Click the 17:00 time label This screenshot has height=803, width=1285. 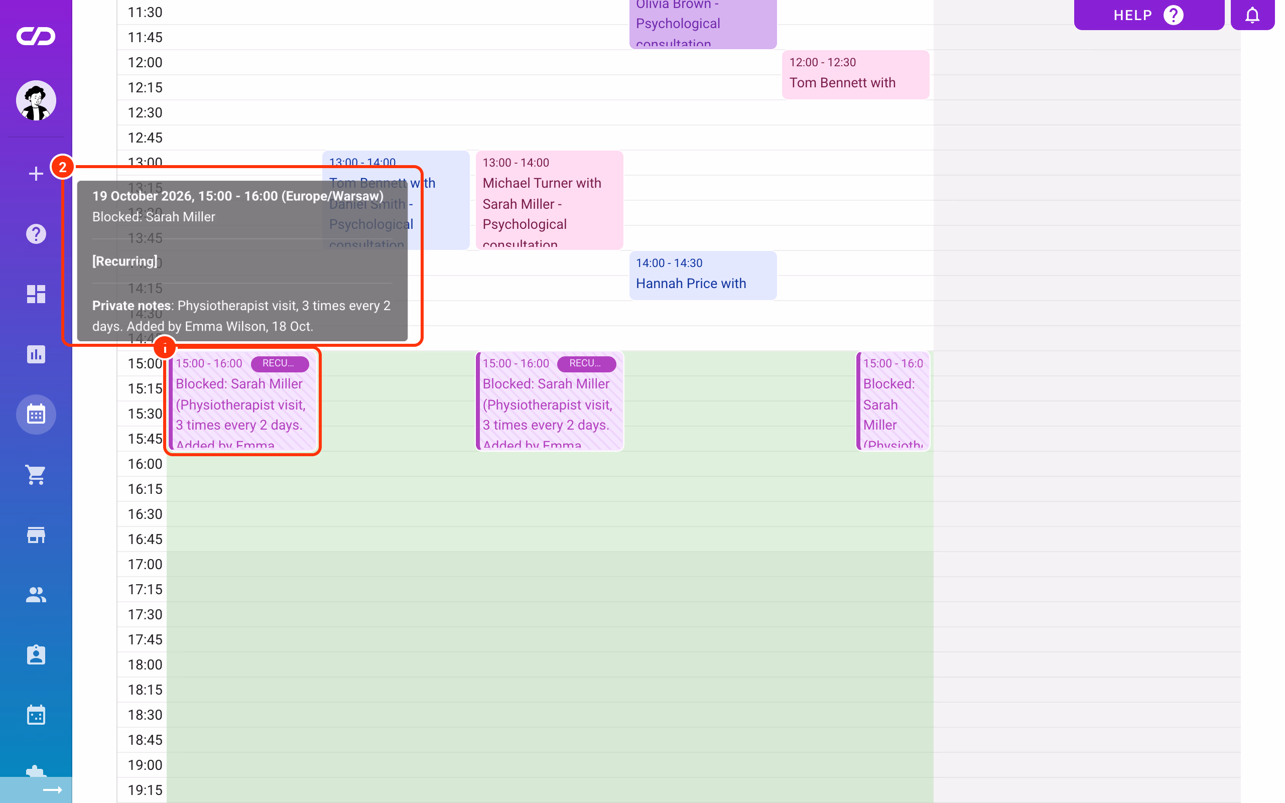[145, 564]
